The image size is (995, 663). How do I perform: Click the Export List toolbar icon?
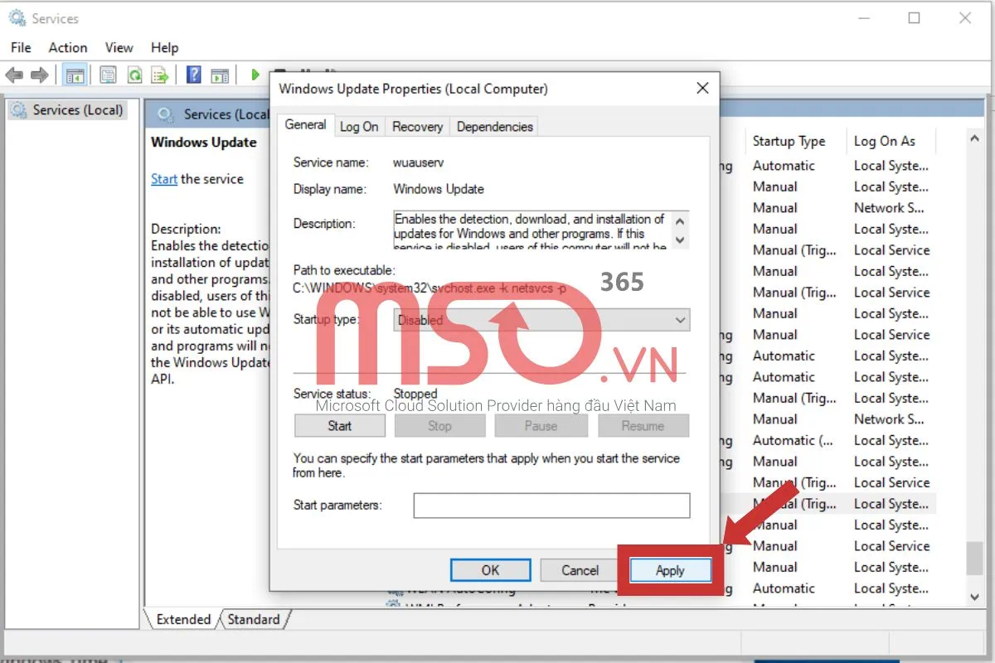click(x=160, y=75)
